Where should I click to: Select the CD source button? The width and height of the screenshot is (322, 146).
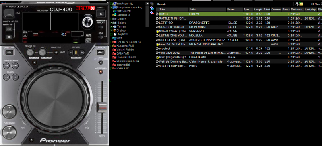click(x=9, y=37)
